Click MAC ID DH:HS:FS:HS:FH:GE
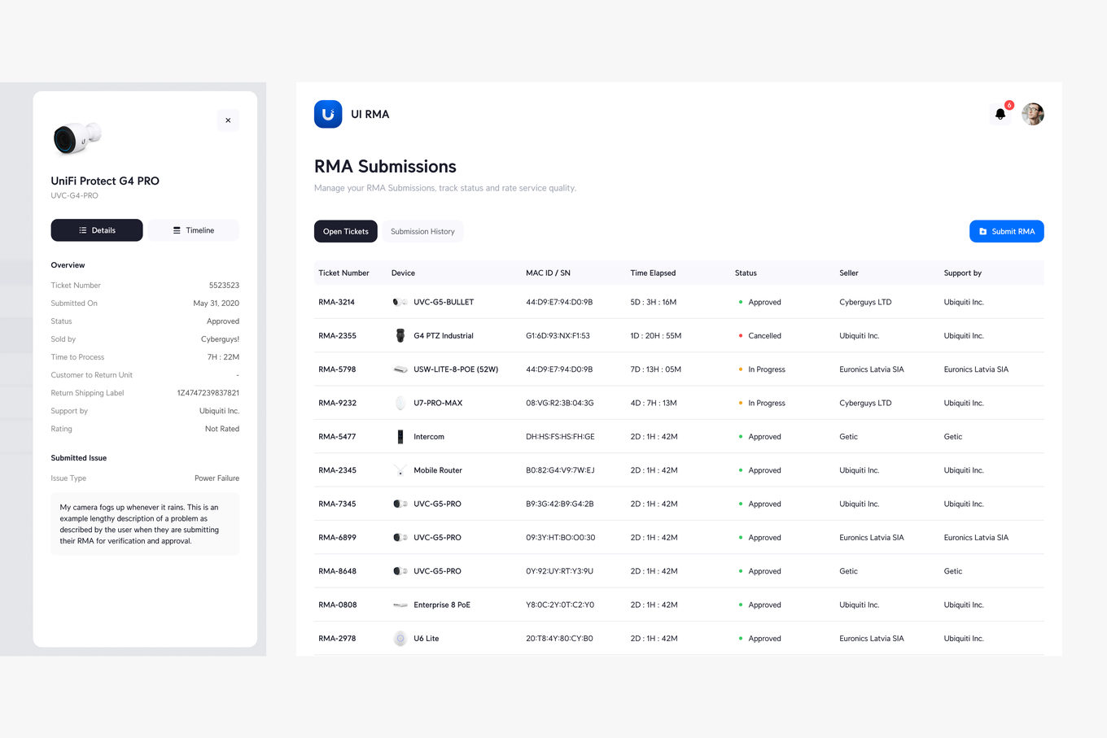Viewport: 1107px width, 738px height. click(x=560, y=437)
